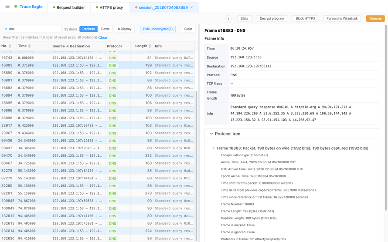The height and width of the screenshot is (242, 388).
Task: Switch to HTTPS proxy tab
Action: pyautogui.click(x=110, y=7)
